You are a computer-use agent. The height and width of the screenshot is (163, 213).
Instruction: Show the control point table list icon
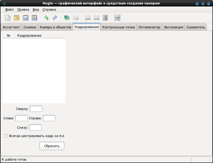click(105, 18)
